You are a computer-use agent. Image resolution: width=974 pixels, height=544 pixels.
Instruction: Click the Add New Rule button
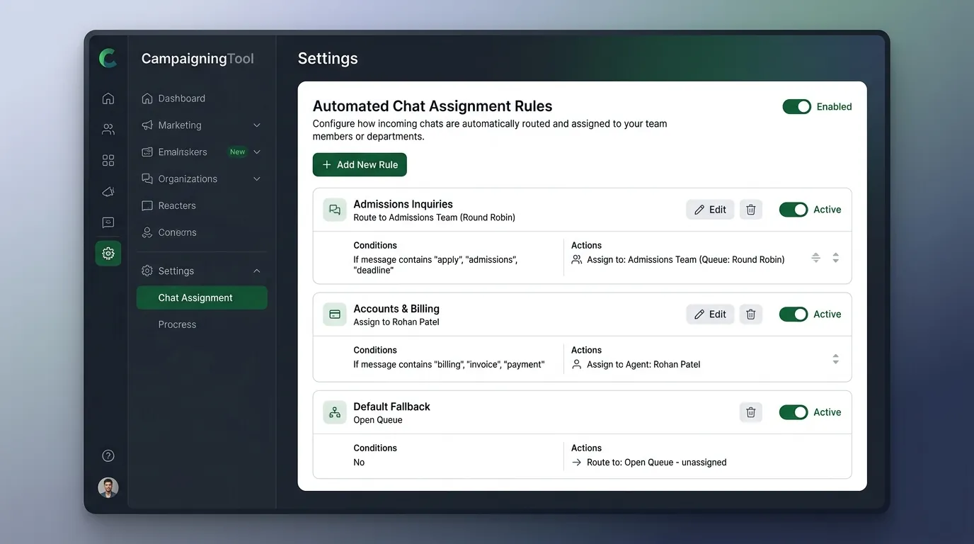point(360,165)
